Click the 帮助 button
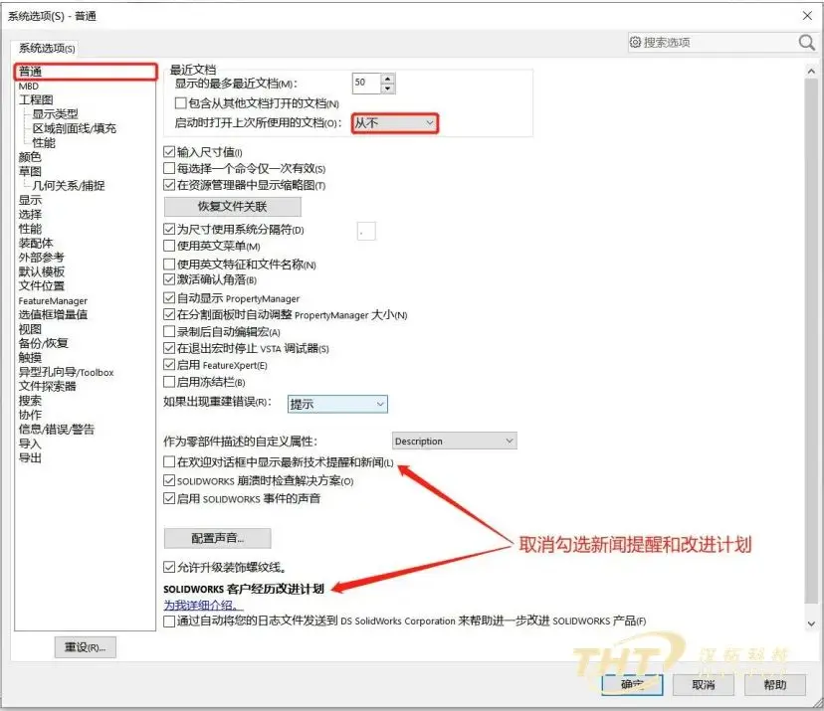 [x=775, y=685]
